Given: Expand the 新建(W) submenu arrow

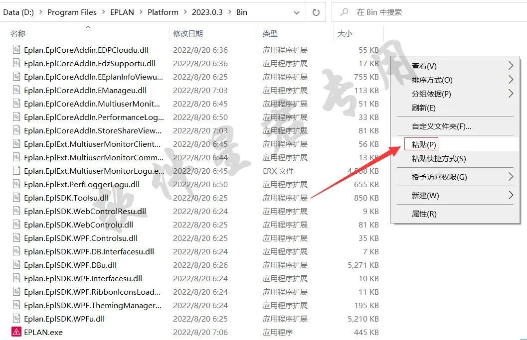Looking at the screenshot, I should [x=511, y=195].
